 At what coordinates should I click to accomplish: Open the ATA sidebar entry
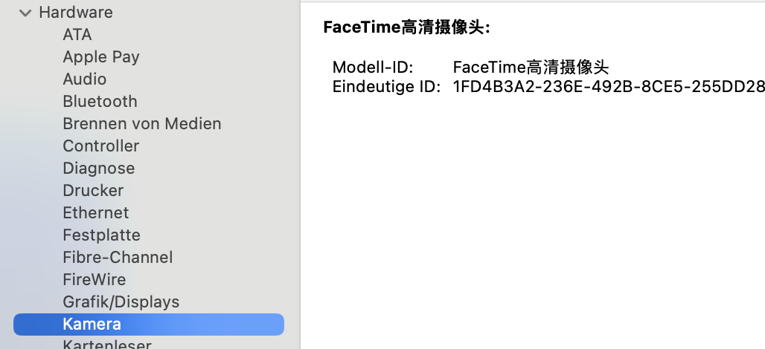point(77,35)
